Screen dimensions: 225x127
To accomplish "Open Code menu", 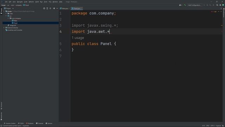I will pos(26,2).
